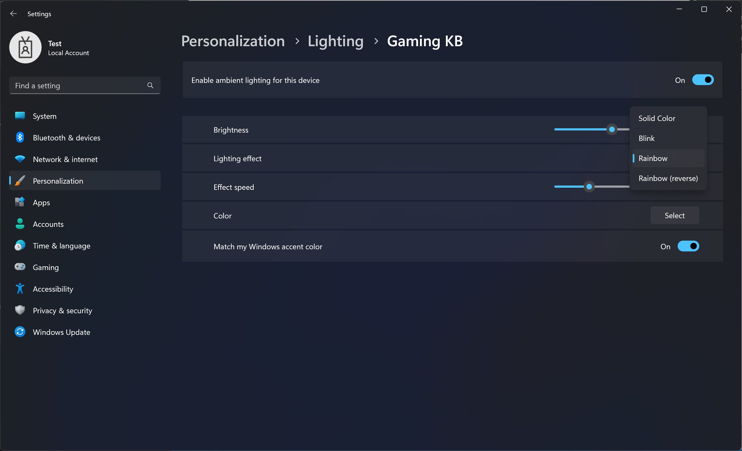This screenshot has width=742, height=451.
Task: Click the Network & internet icon
Action: pyautogui.click(x=20, y=159)
